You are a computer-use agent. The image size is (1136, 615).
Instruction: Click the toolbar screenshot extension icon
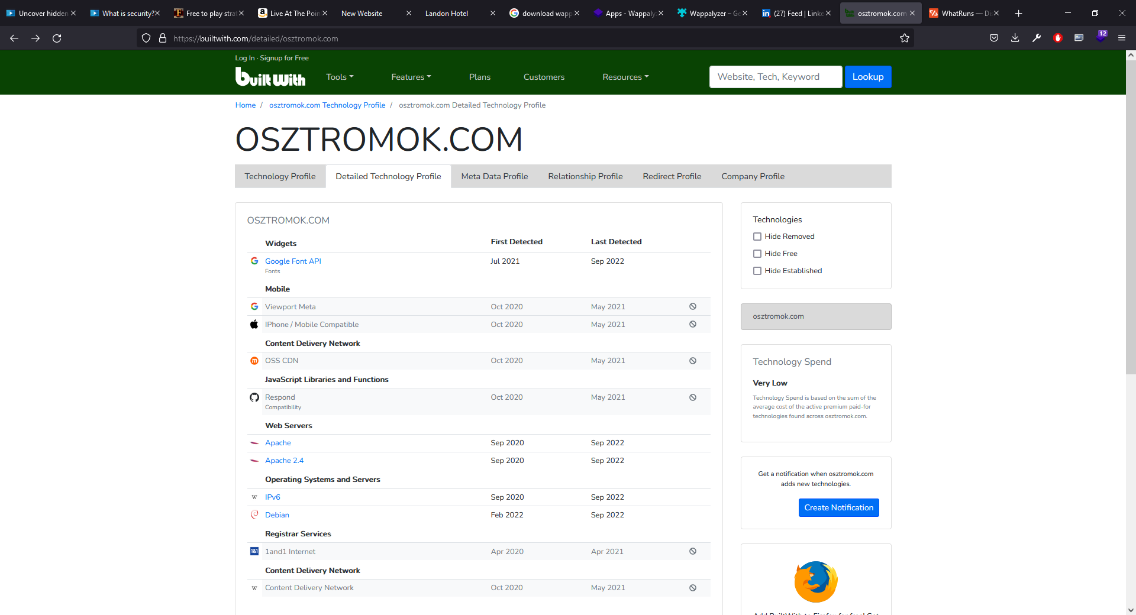point(1079,38)
